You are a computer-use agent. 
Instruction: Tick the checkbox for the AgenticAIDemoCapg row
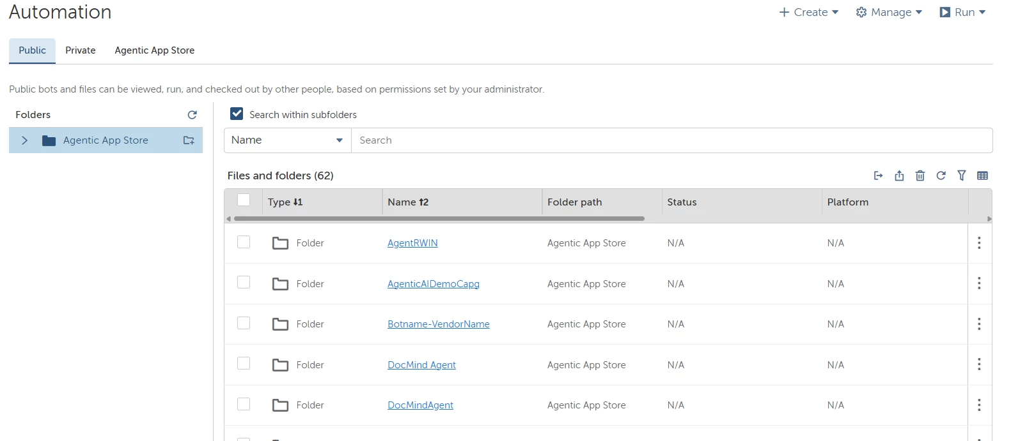point(244,282)
